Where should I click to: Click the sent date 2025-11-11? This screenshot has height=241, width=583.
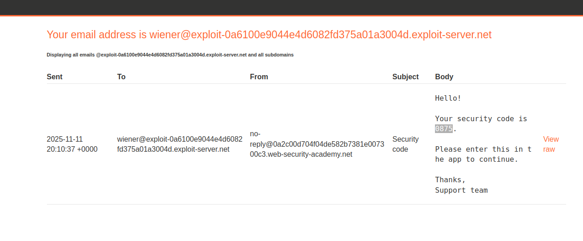coord(65,139)
